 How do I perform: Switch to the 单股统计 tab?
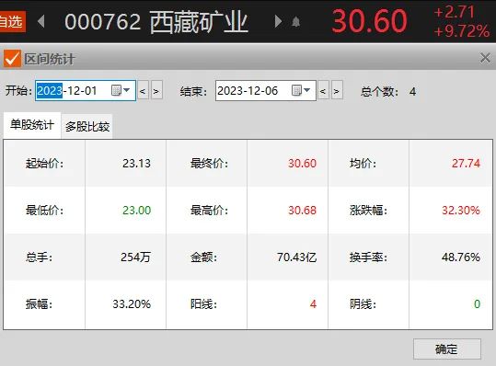[32, 125]
